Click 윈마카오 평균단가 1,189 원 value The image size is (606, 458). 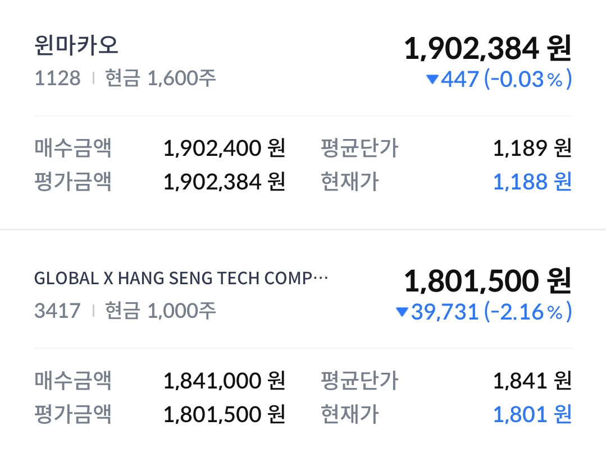[532, 149]
